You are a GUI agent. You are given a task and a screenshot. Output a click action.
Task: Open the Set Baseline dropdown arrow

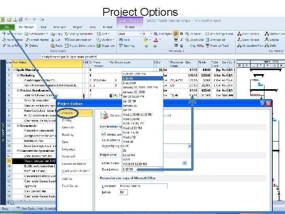point(47,34)
